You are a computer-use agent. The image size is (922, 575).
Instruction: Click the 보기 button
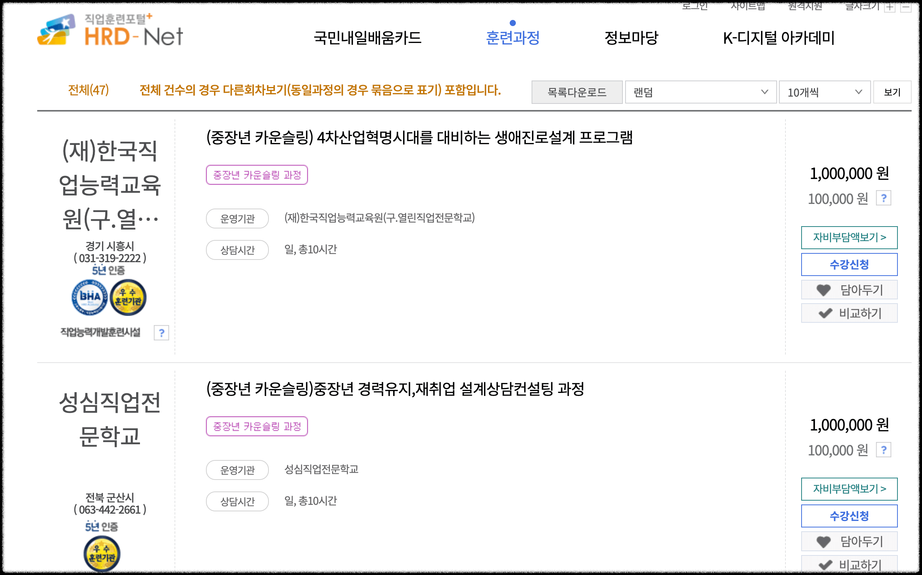point(892,92)
